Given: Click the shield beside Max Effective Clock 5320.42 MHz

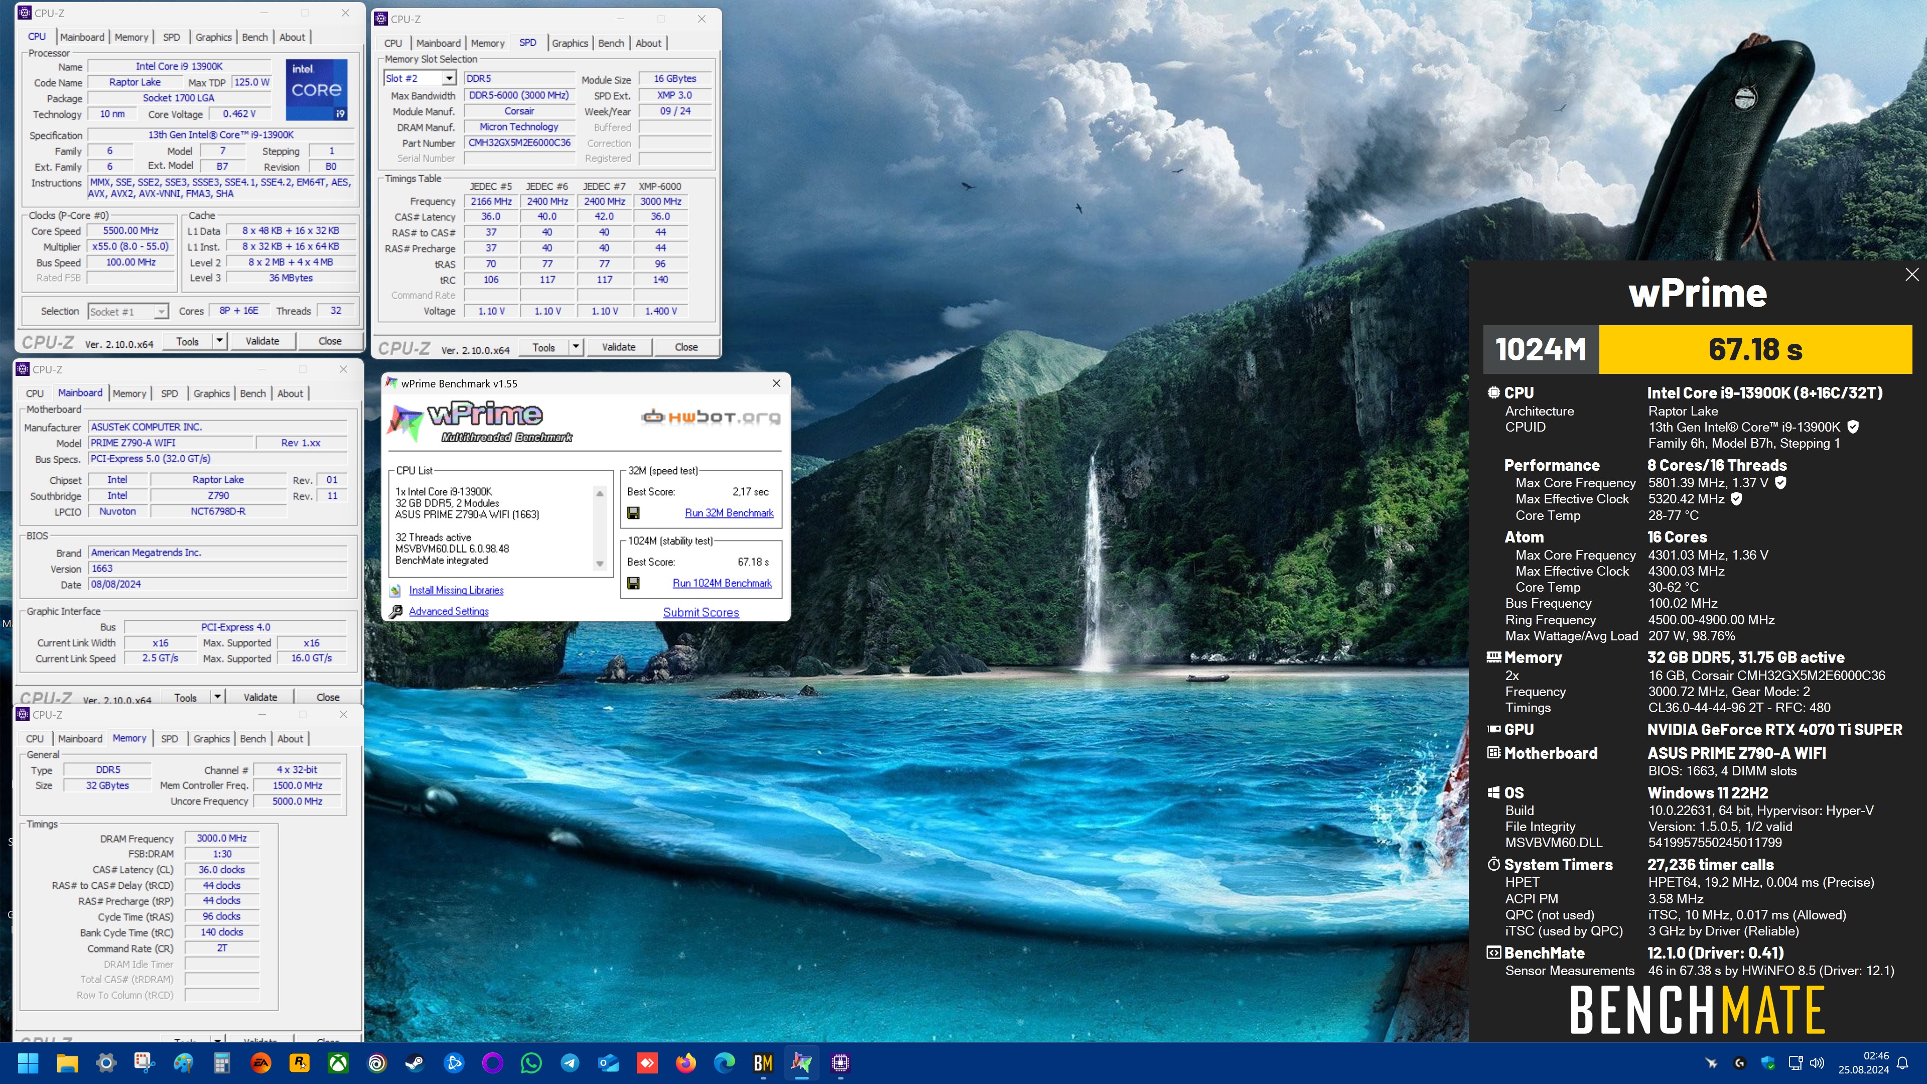Looking at the screenshot, I should pyautogui.click(x=1736, y=498).
